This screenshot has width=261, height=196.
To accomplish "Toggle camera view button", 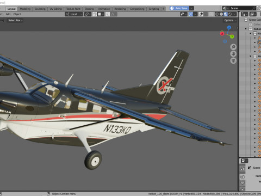I will tap(233, 60).
